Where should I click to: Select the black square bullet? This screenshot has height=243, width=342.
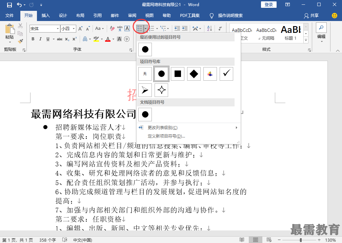click(x=178, y=74)
